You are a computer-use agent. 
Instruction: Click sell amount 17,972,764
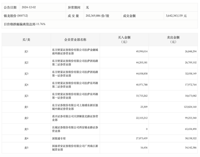[191, 84]
